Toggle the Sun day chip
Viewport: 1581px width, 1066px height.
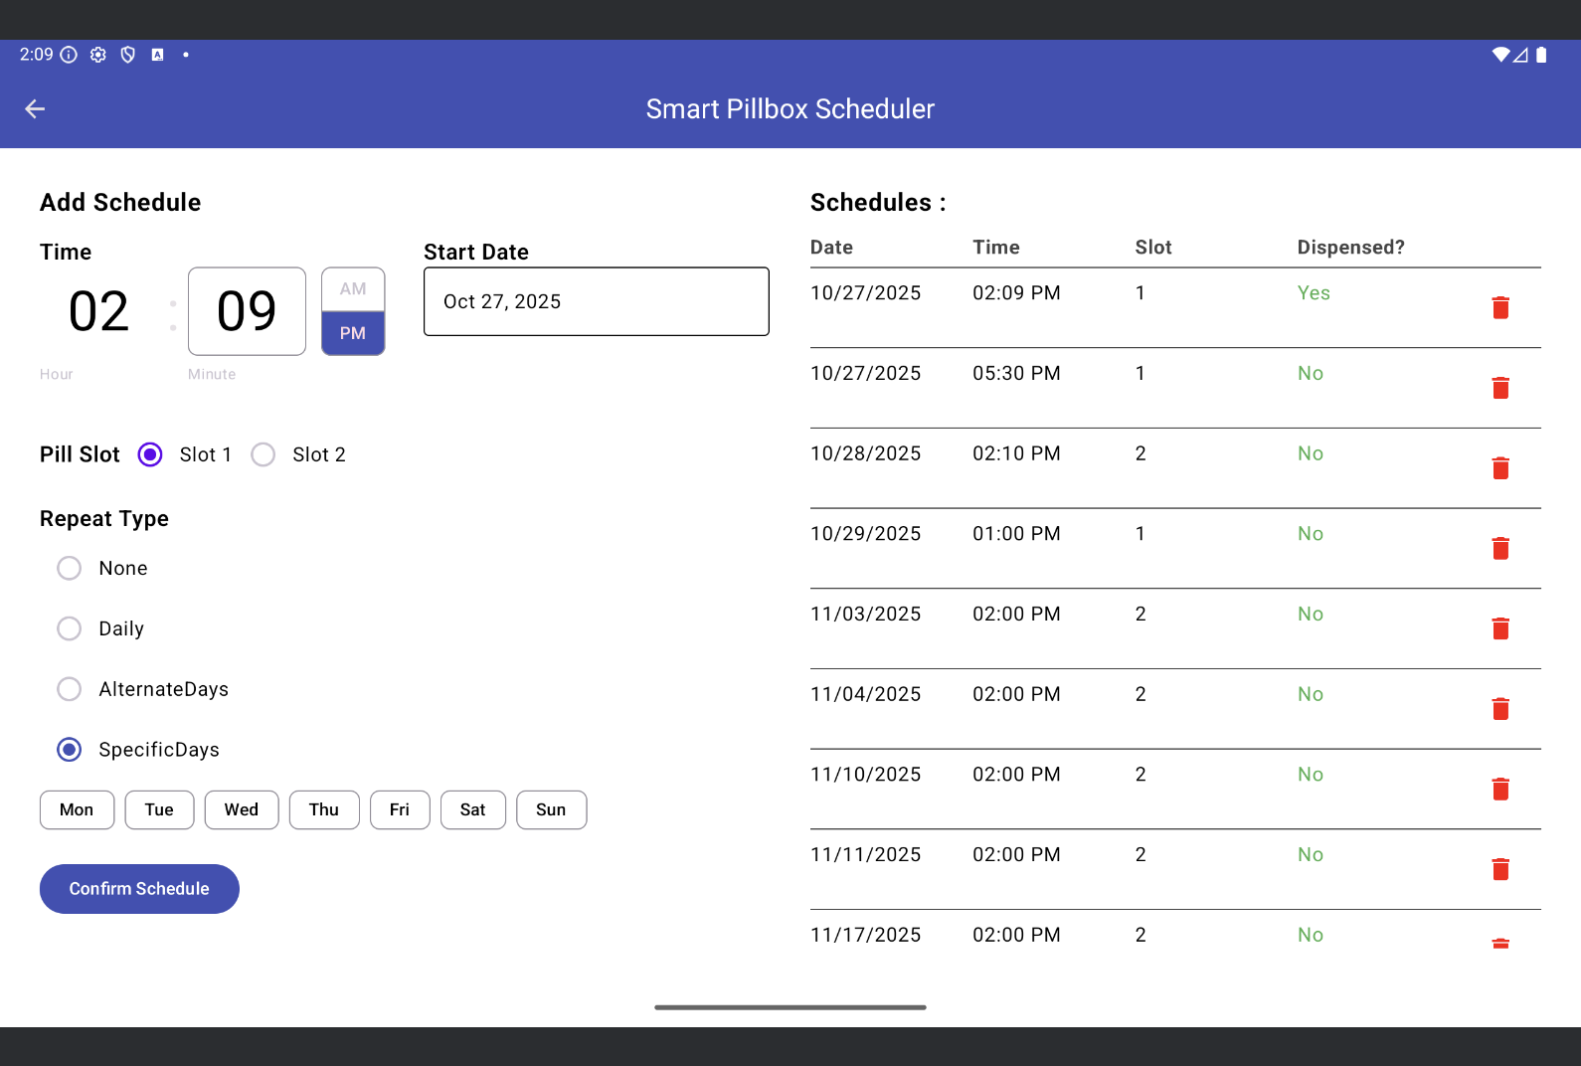pos(551,809)
